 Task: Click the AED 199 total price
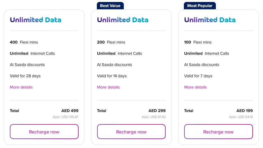244,111
